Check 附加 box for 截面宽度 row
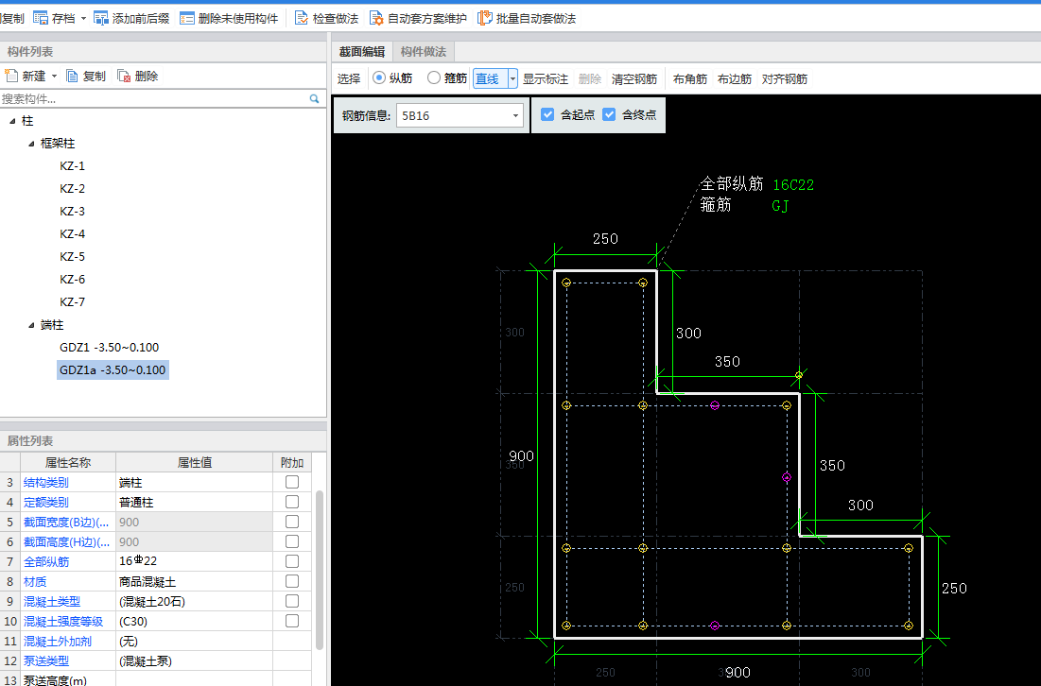1041x686 pixels. pos(292,523)
